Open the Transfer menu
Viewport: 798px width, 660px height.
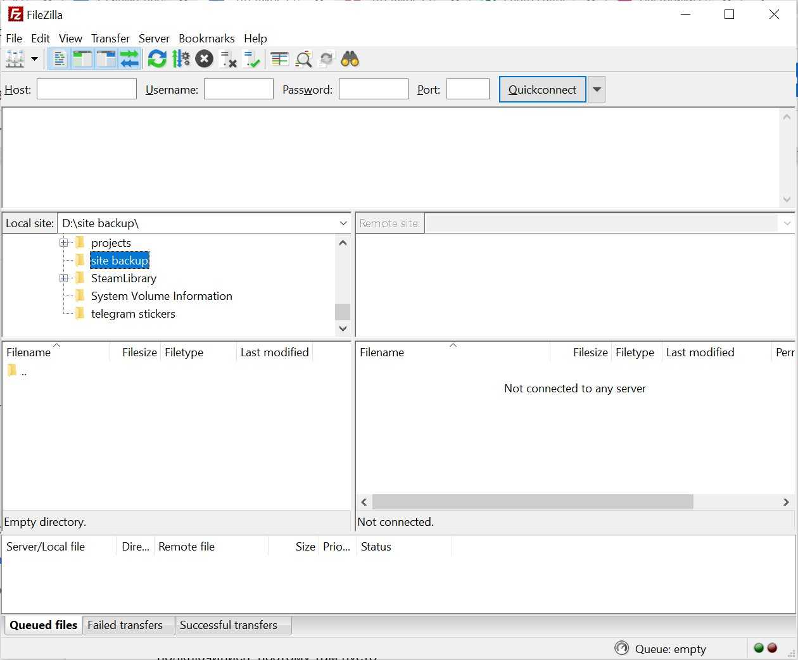pos(110,39)
